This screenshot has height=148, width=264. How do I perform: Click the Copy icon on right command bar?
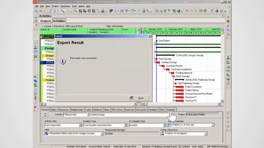tap(228, 30)
